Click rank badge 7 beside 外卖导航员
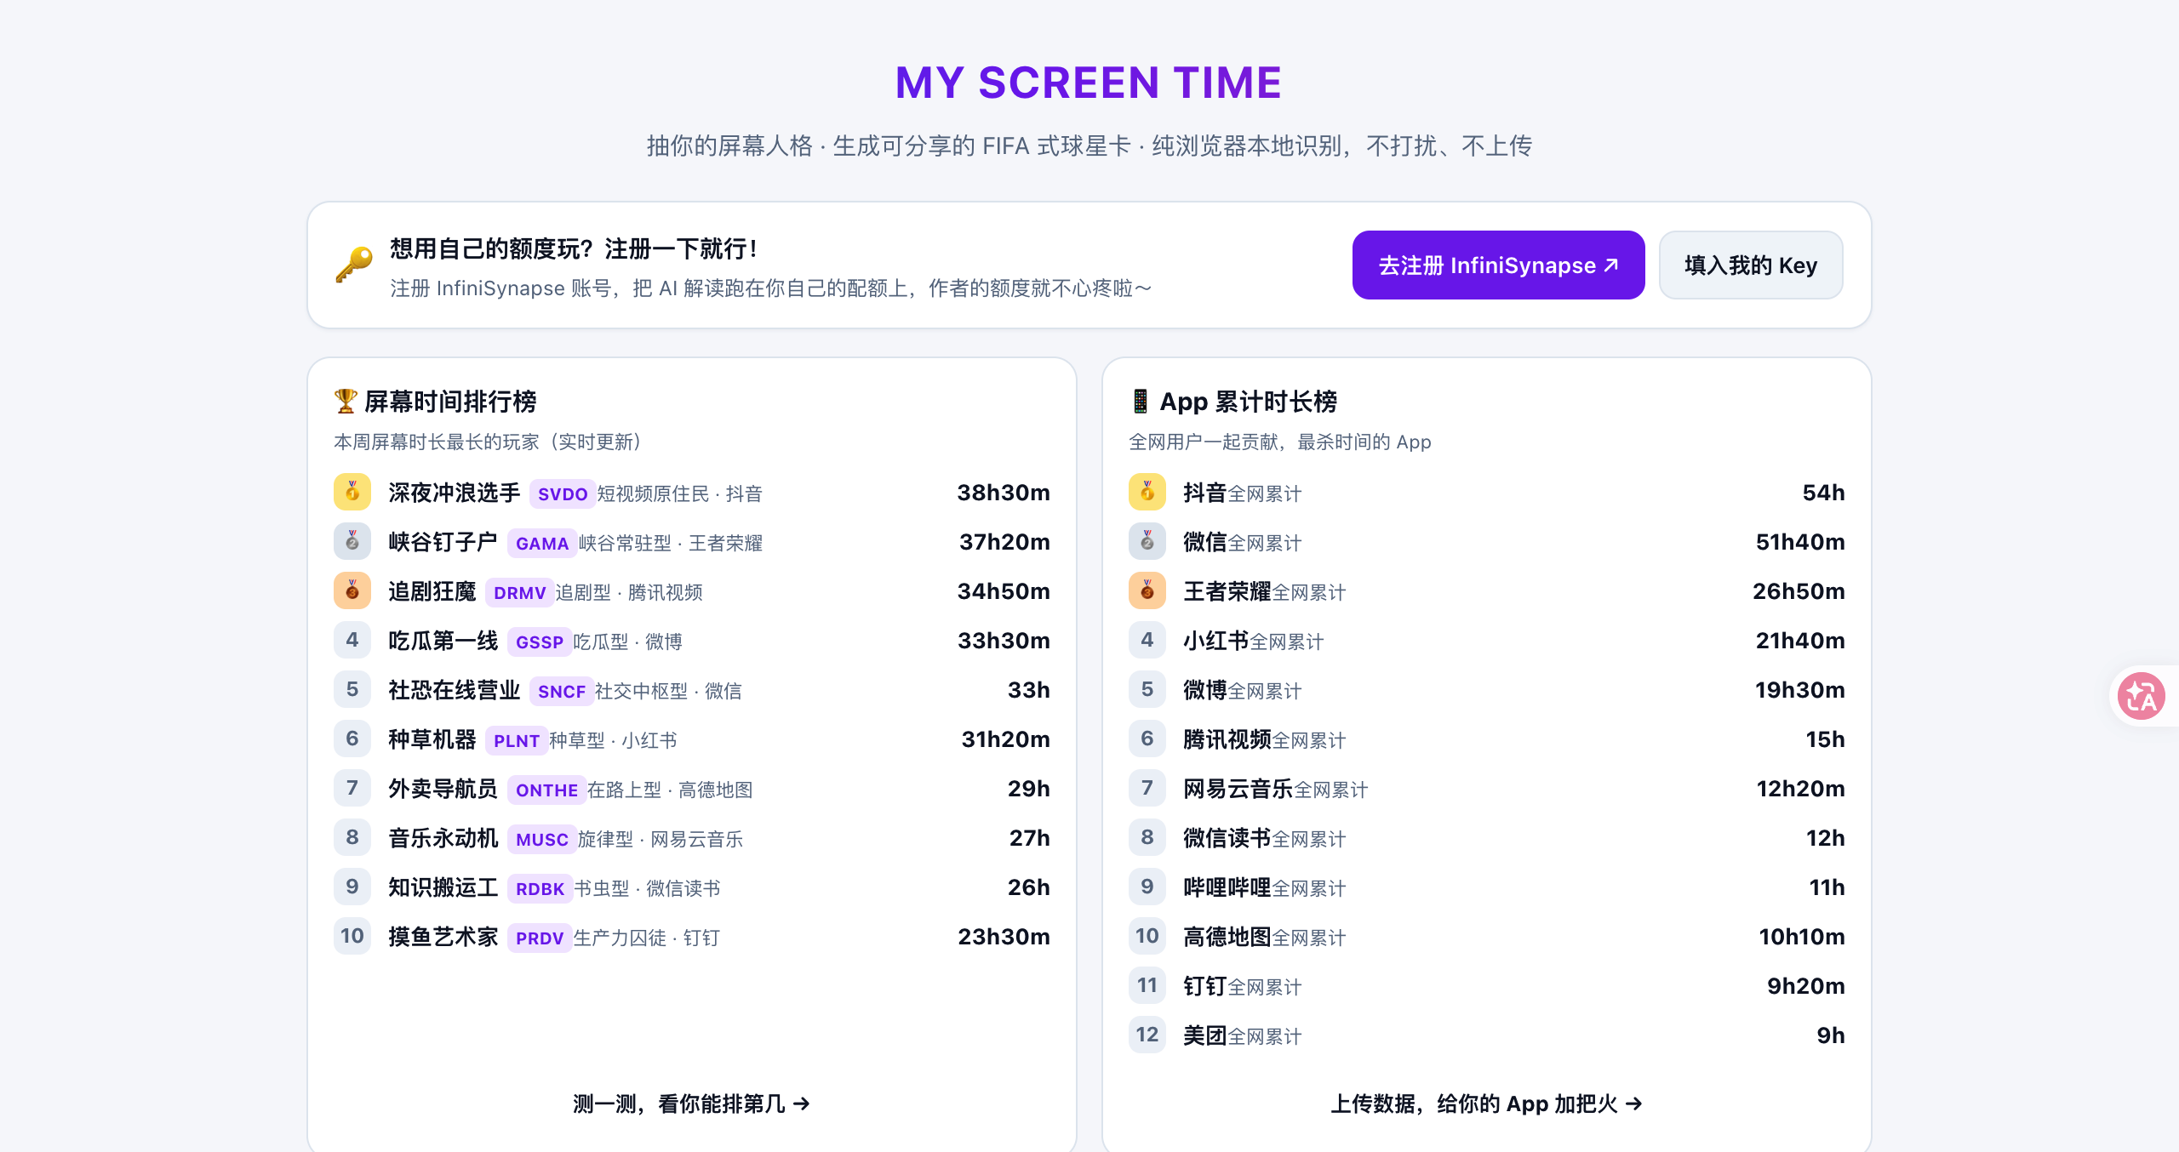This screenshot has height=1152, width=2179. (x=352, y=788)
